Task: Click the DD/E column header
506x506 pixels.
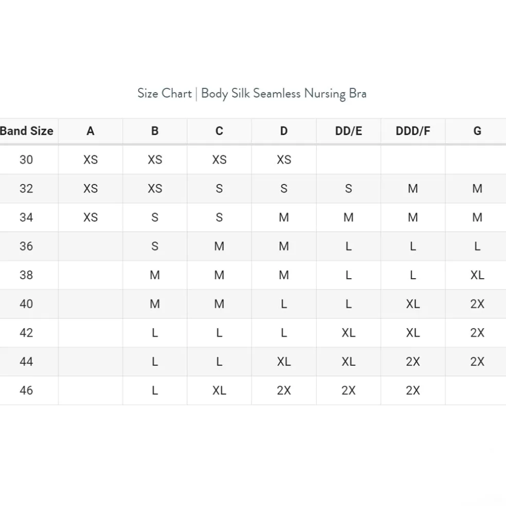Action: pos(348,131)
